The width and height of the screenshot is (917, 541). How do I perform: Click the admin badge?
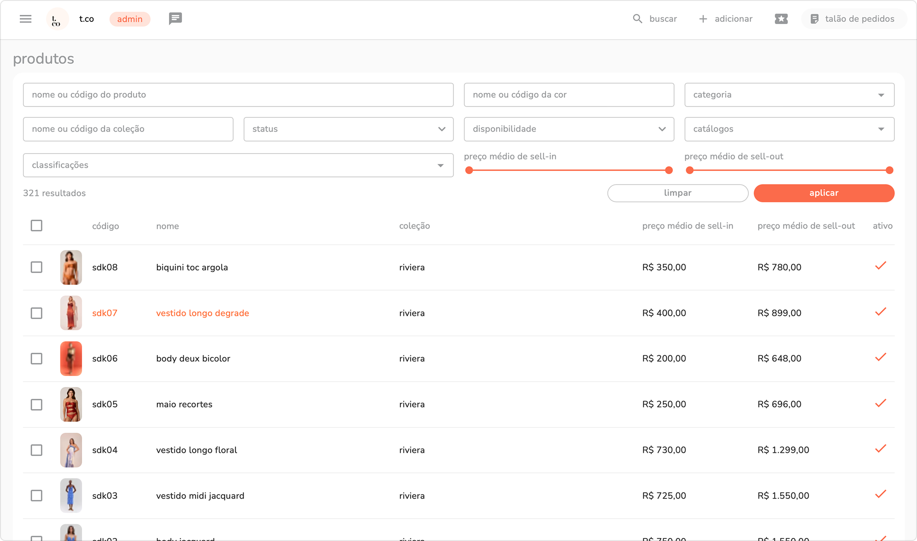(130, 19)
